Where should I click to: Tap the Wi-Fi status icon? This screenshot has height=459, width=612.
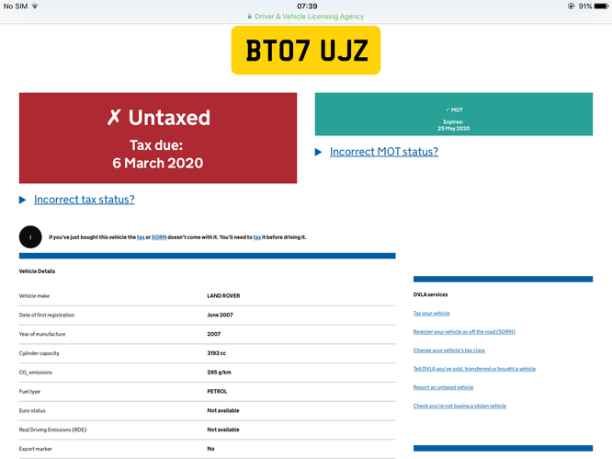click(35, 6)
